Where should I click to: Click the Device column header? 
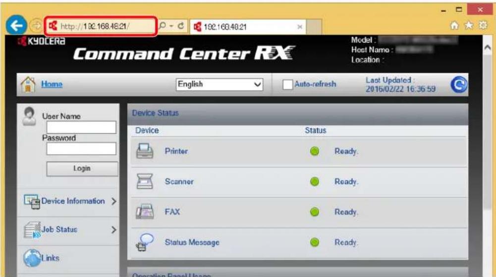147,131
